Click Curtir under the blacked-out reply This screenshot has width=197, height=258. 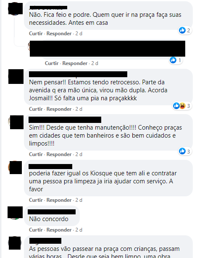[x=52, y=63]
